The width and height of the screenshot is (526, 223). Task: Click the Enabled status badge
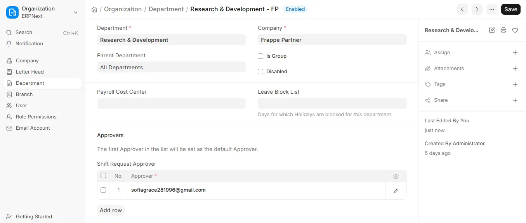(295, 9)
